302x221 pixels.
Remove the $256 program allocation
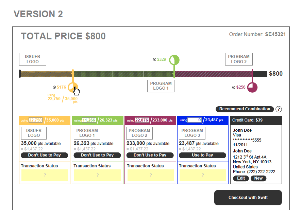click(x=234, y=88)
